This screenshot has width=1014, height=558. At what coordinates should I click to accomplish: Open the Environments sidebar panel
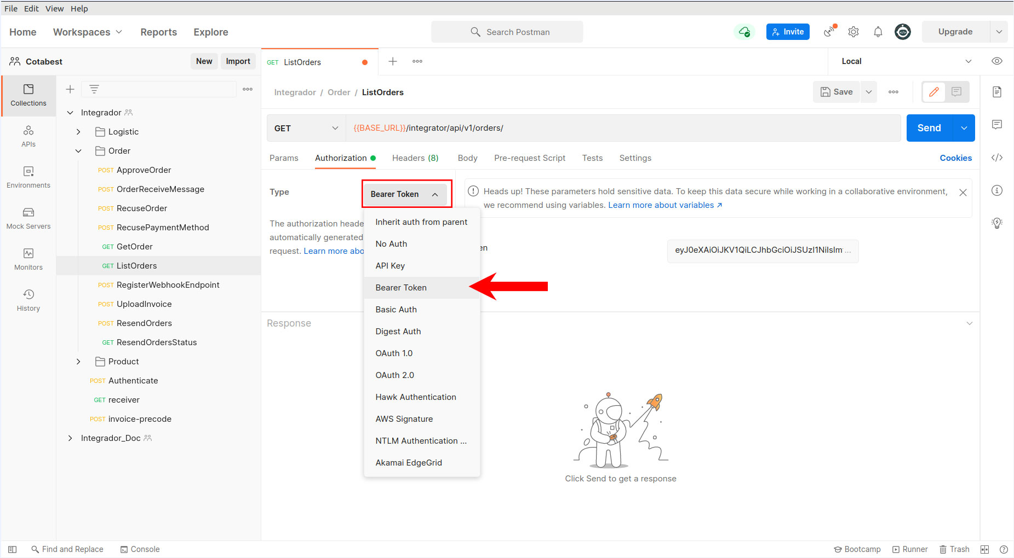click(x=28, y=177)
